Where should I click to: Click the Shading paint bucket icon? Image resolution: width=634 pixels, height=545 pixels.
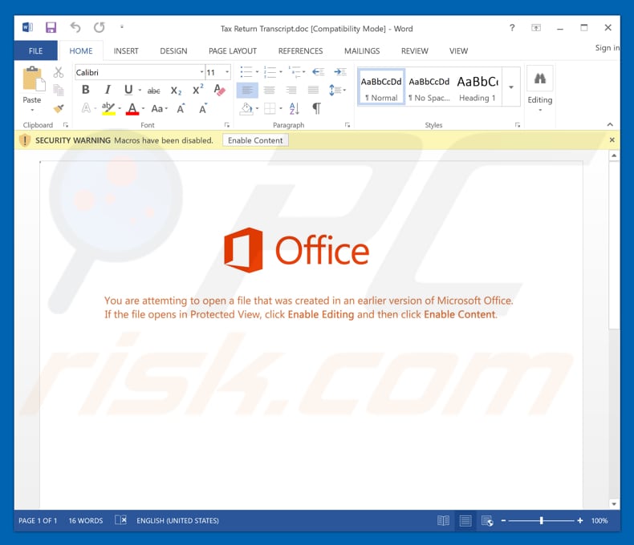246,108
